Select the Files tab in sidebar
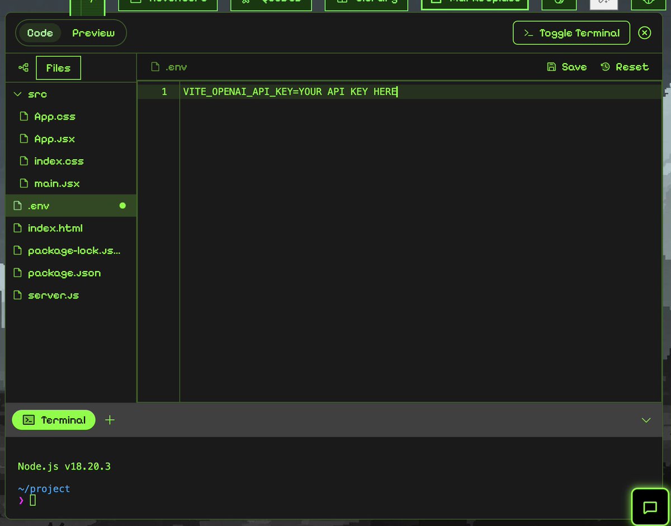Screen dimensions: 671x526 coord(58,68)
